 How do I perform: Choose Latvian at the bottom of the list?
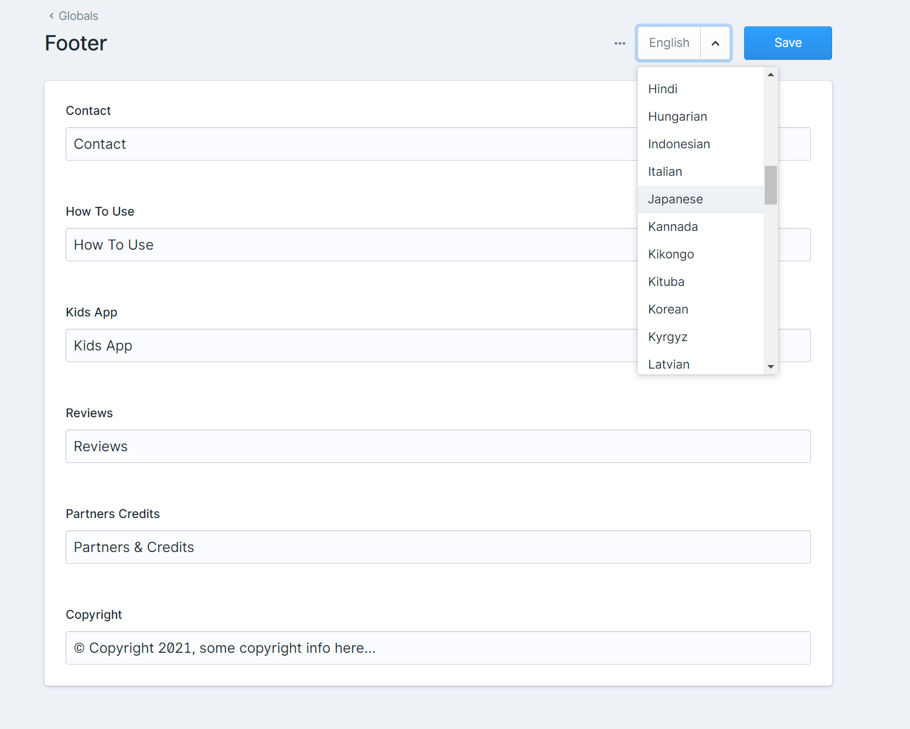click(x=669, y=364)
